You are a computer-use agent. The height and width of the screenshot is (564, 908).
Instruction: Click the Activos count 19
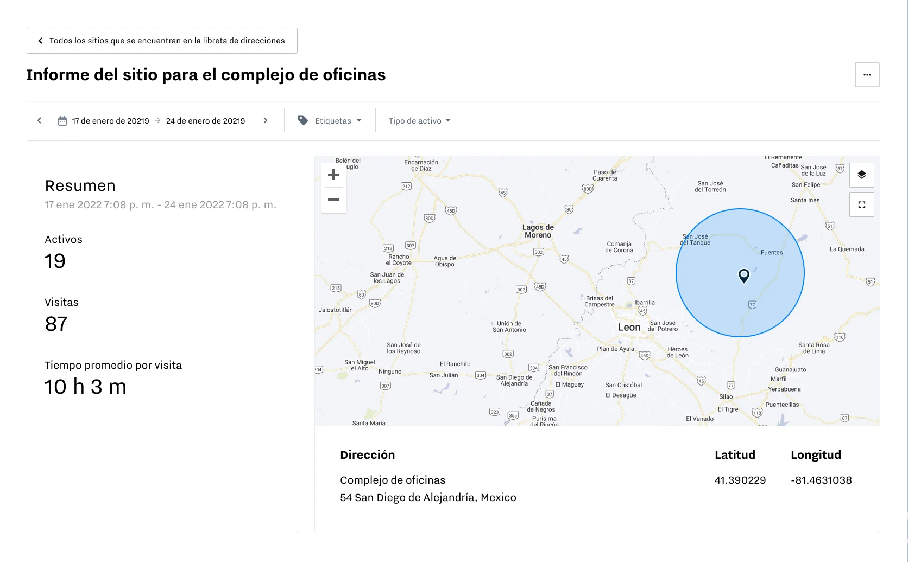click(x=55, y=261)
